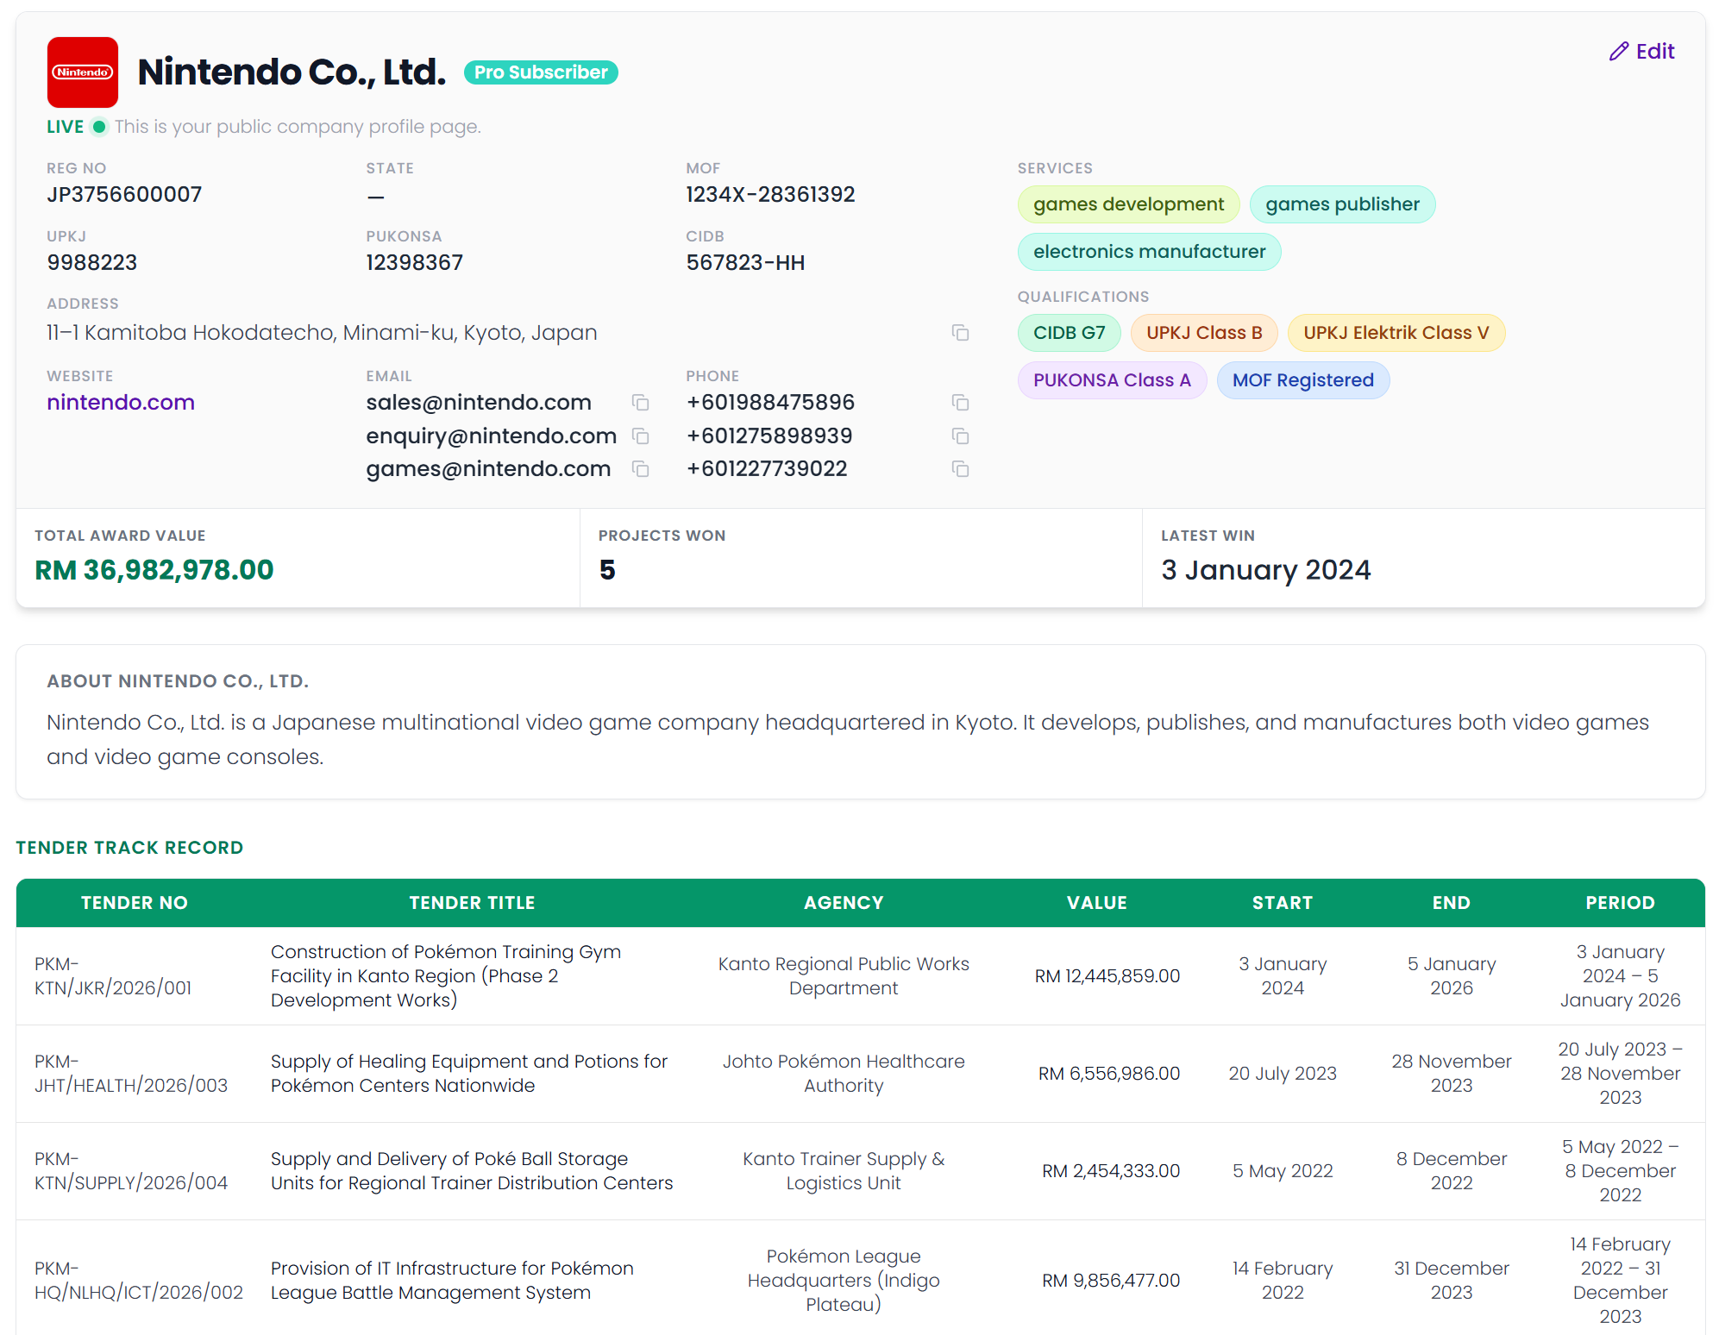The image size is (1719, 1335).
Task: Click the UPKJ Elektrik Class V badge
Action: 1396,333
